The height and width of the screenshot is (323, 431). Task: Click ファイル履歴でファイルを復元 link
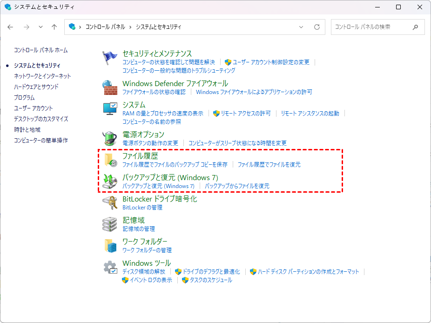[269, 165]
